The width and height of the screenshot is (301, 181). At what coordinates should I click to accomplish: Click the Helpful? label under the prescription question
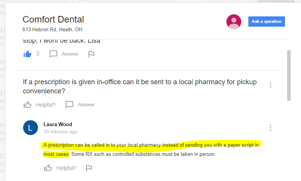pos(45,105)
